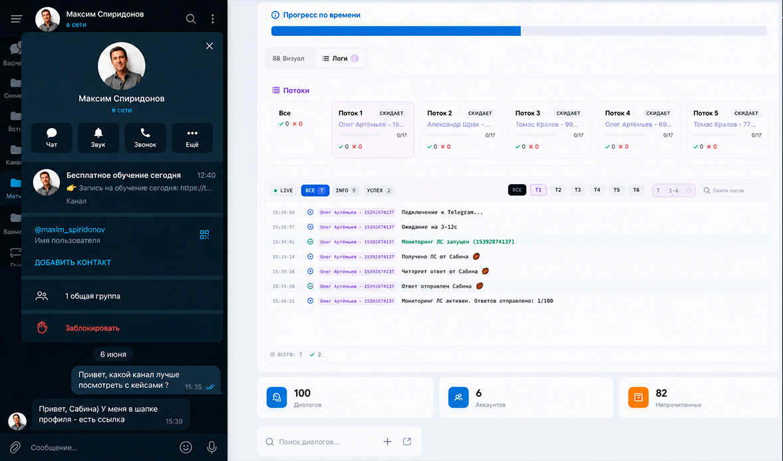Select the Поток 1 card
This screenshot has height=461, width=783.
(x=373, y=130)
